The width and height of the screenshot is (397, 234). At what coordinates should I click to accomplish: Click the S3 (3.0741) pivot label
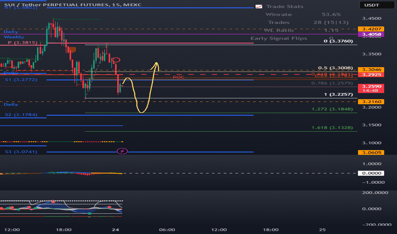coord(21,151)
